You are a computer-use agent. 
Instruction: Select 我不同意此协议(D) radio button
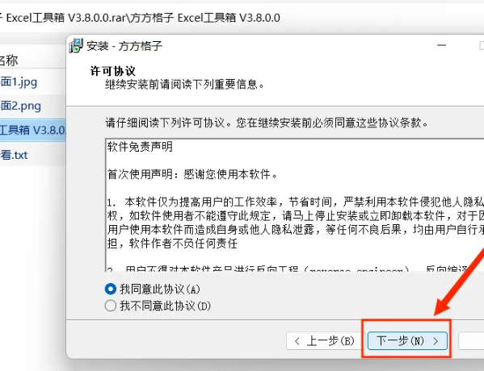click(x=111, y=306)
